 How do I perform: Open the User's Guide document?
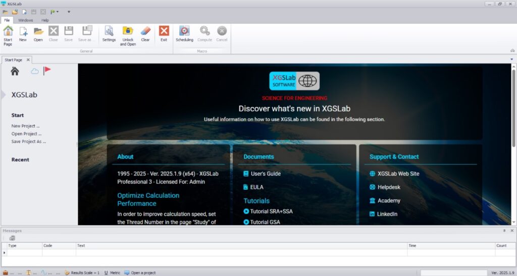[262, 174]
